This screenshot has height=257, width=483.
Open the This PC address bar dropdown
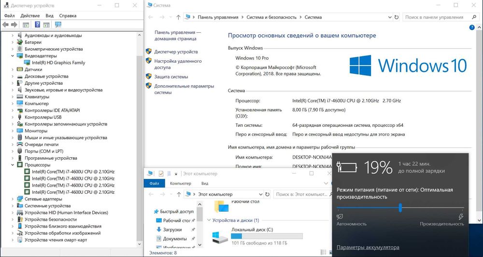tap(260, 194)
